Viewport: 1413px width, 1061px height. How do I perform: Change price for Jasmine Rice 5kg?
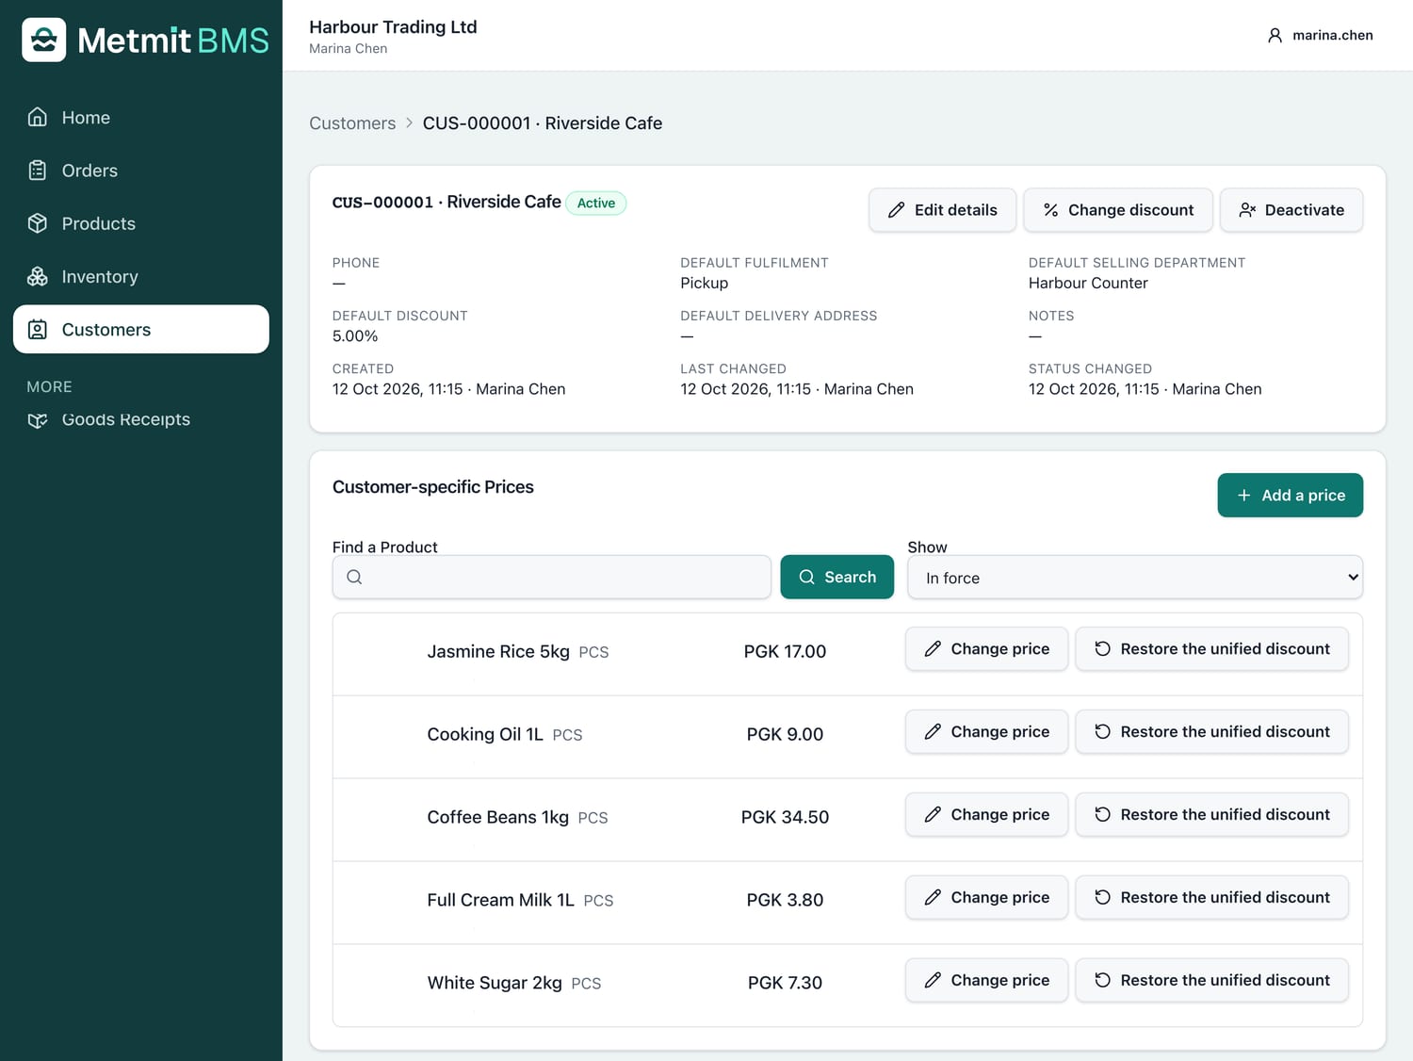pyautogui.click(x=986, y=649)
